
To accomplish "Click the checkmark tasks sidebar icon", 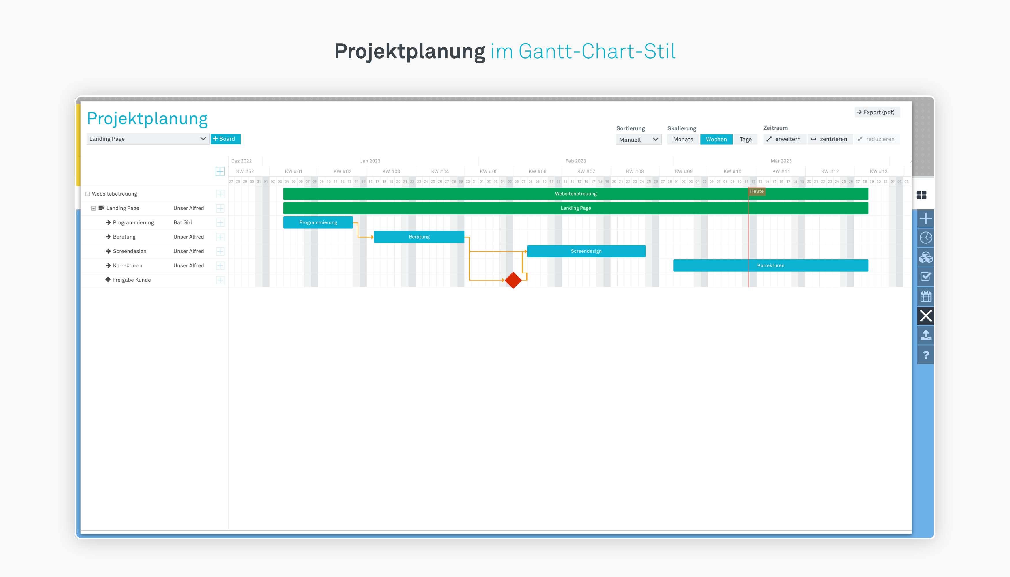I will click(925, 277).
